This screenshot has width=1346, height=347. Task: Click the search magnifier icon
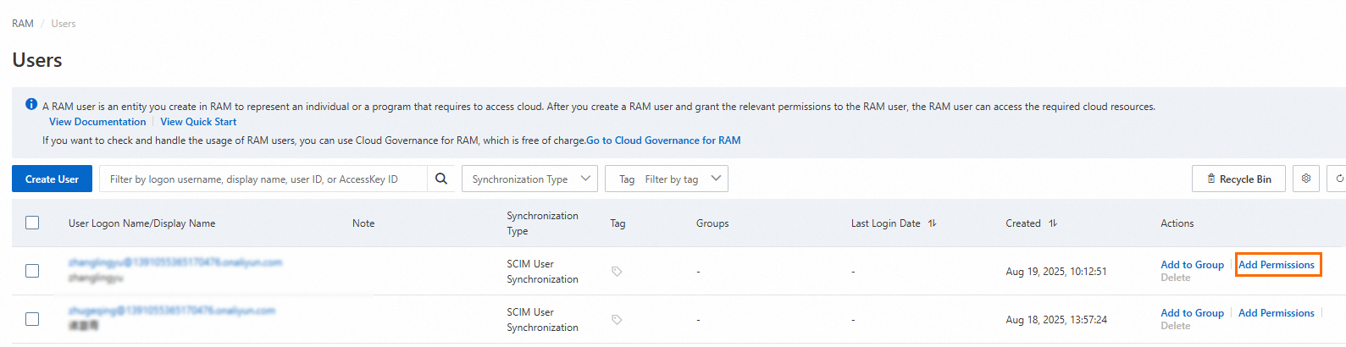click(441, 179)
